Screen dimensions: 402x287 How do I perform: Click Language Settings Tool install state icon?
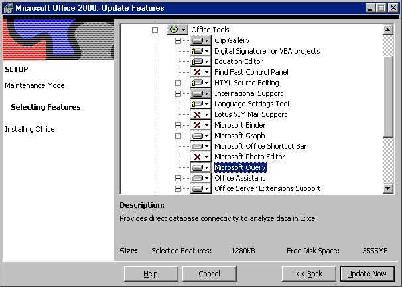pyautogui.click(x=201, y=104)
